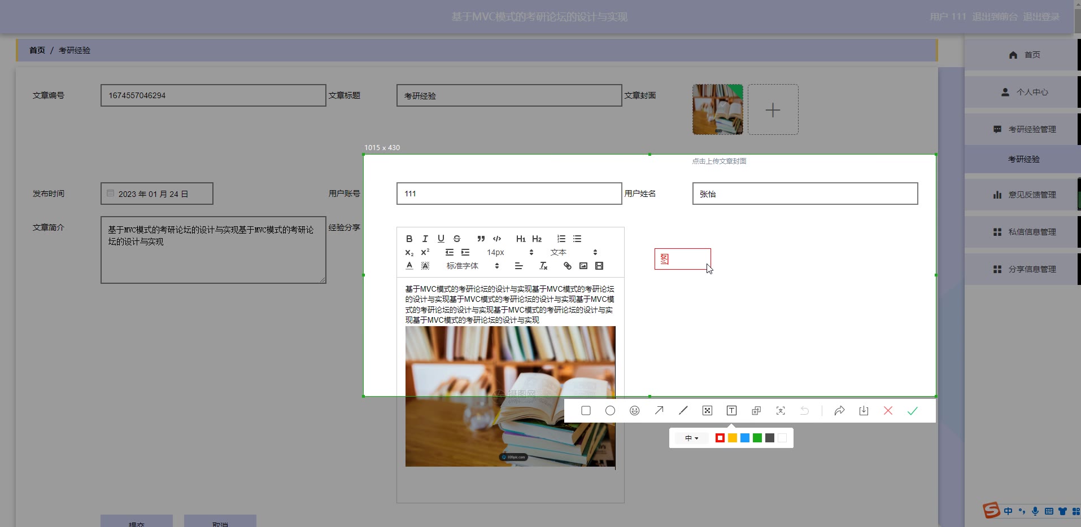Open the annotation text size dropdown
This screenshot has height=527, width=1081.
pyautogui.click(x=692, y=438)
